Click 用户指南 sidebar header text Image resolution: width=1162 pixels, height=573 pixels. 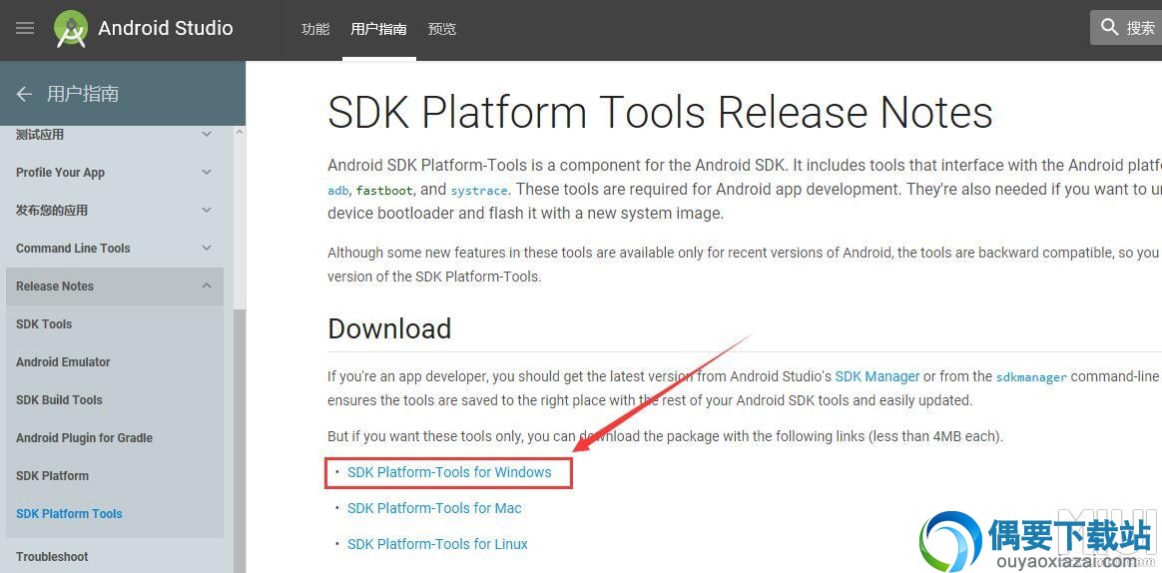(x=82, y=94)
